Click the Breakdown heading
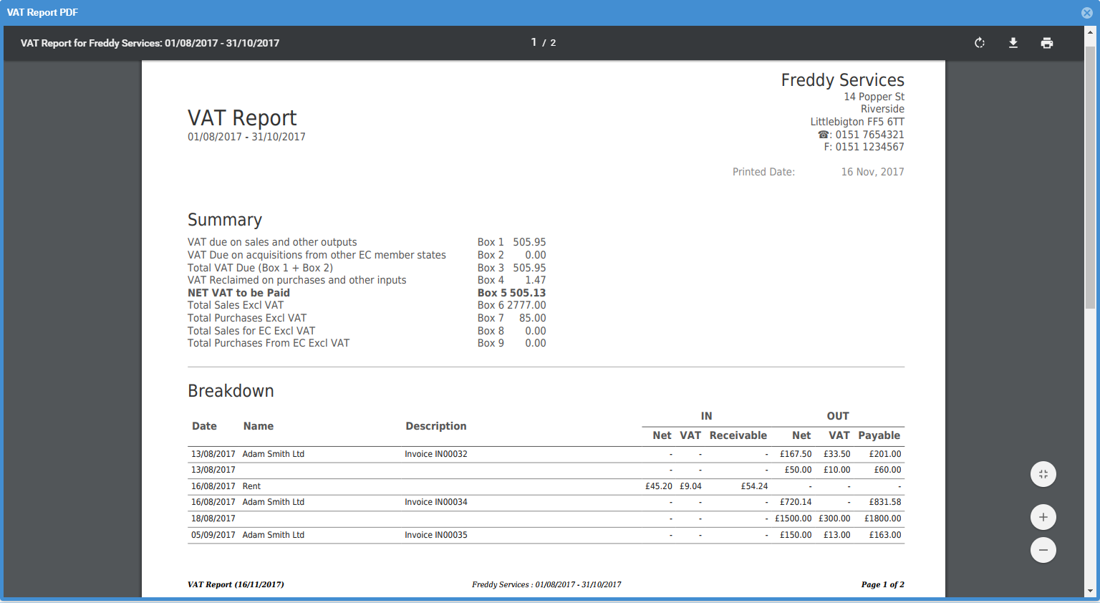This screenshot has height=603, width=1100. point(231,390)
